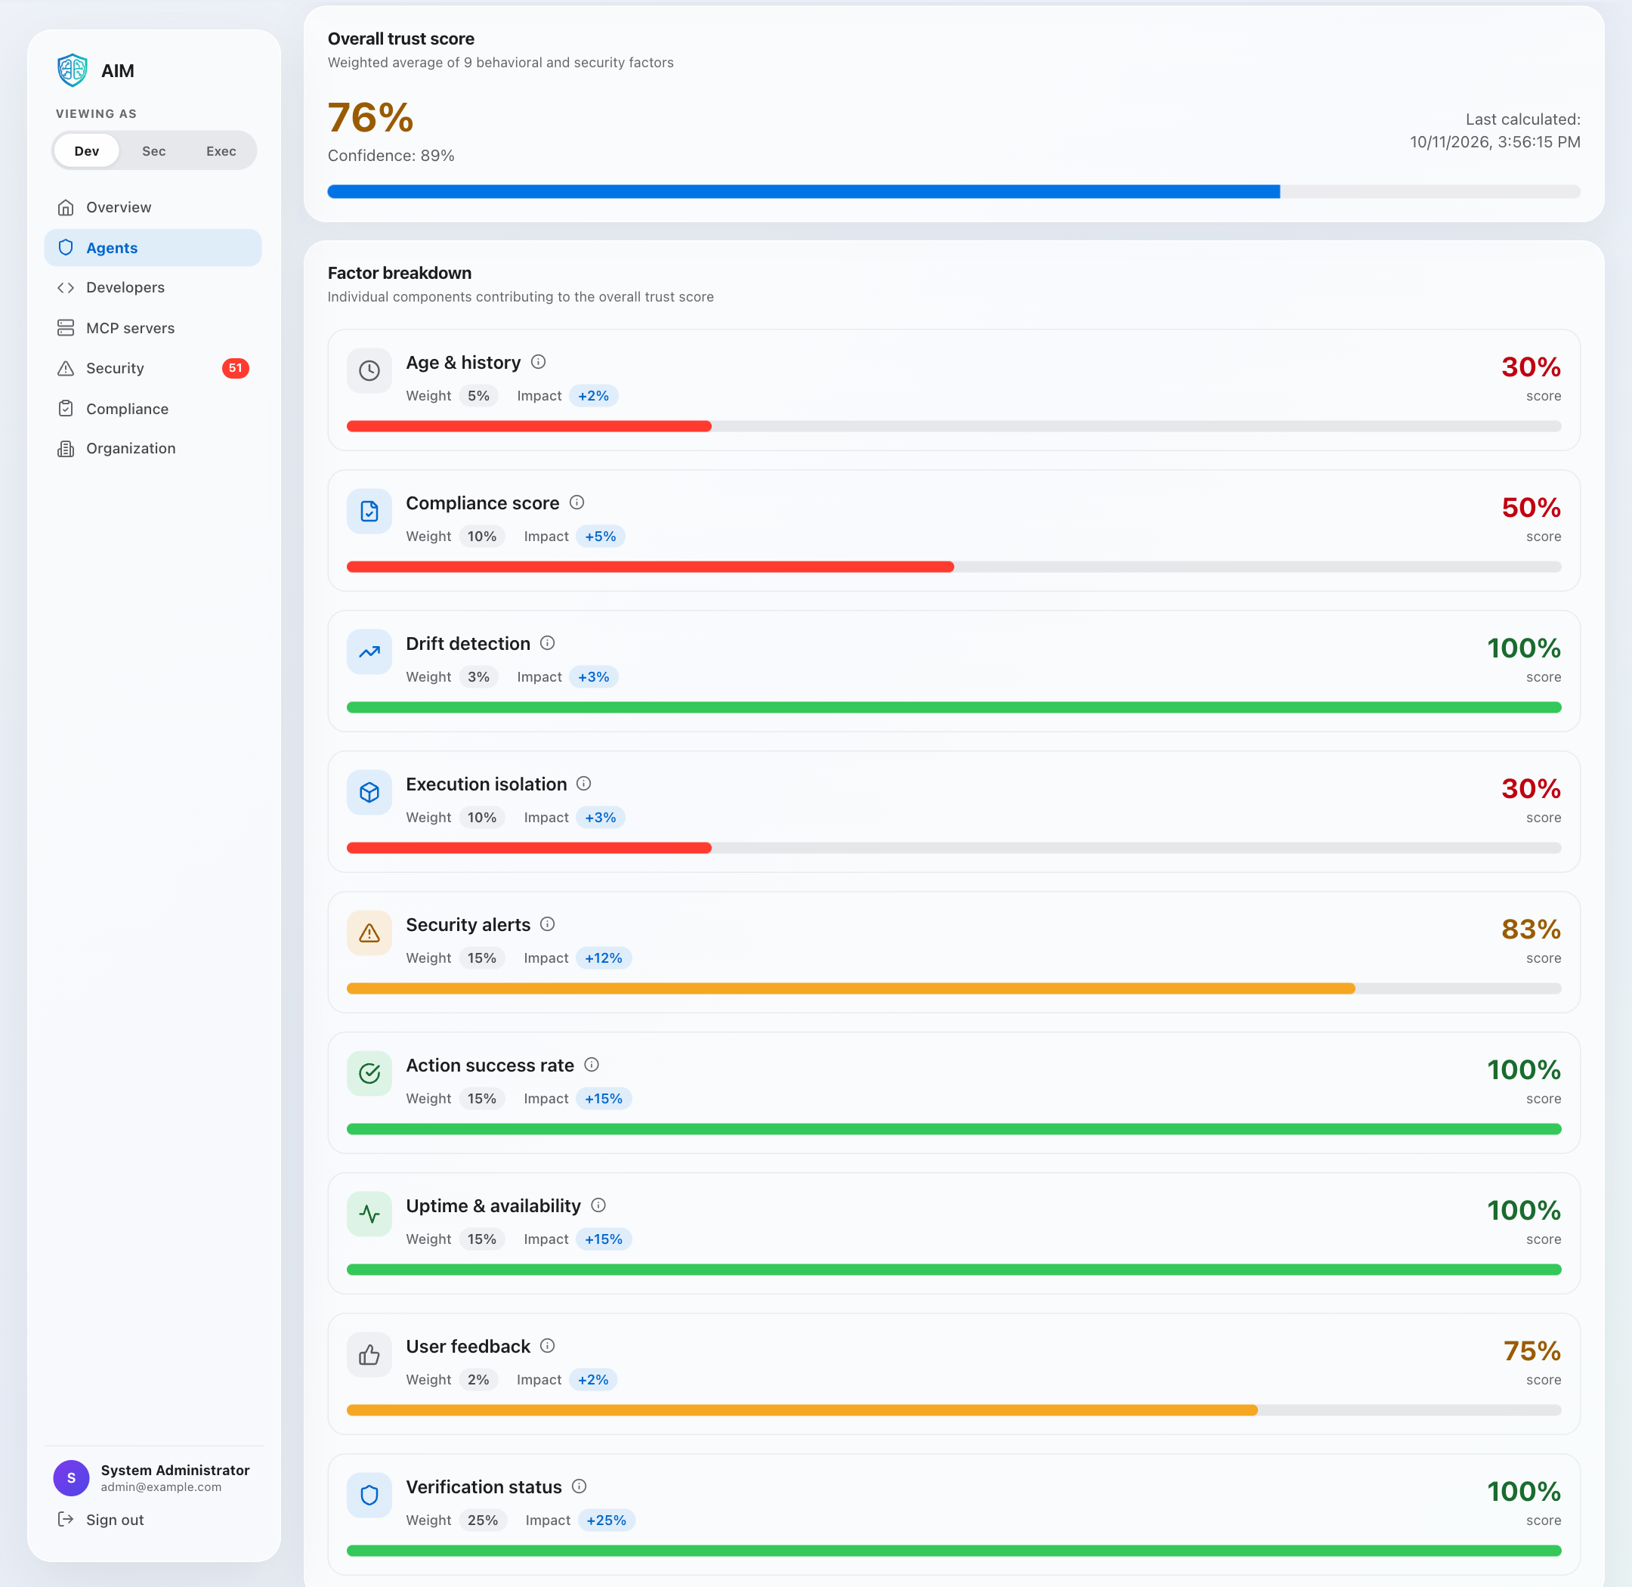This screenshot has height=1587, width=1632.
Task: Click the red 51 Security badge
Action: [236, 369]
